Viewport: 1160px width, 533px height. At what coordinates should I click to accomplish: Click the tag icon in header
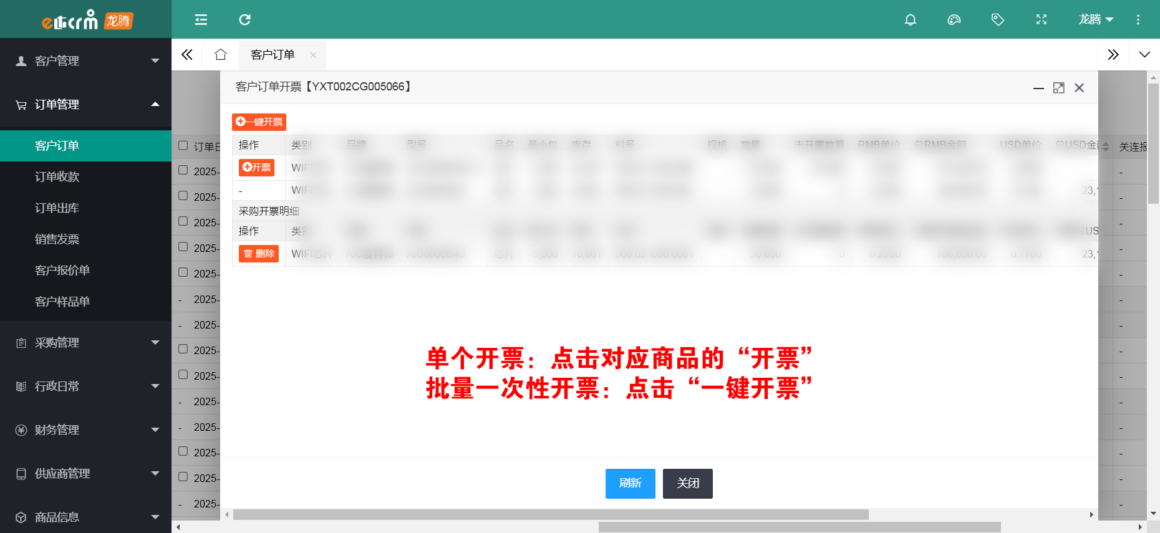pyautogui.click(x=997, y=20)
